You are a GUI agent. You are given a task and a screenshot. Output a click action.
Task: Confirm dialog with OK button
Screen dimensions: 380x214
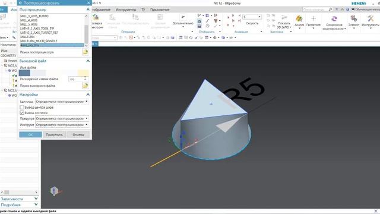click(x=30, y=134)
